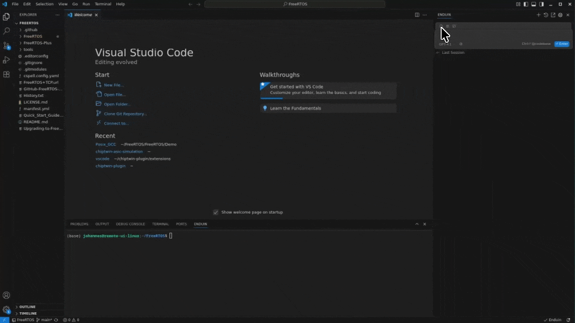This screenshot has width=575, height=323.
Task: Open Enduin session history
Action: (x=546, y=15)
